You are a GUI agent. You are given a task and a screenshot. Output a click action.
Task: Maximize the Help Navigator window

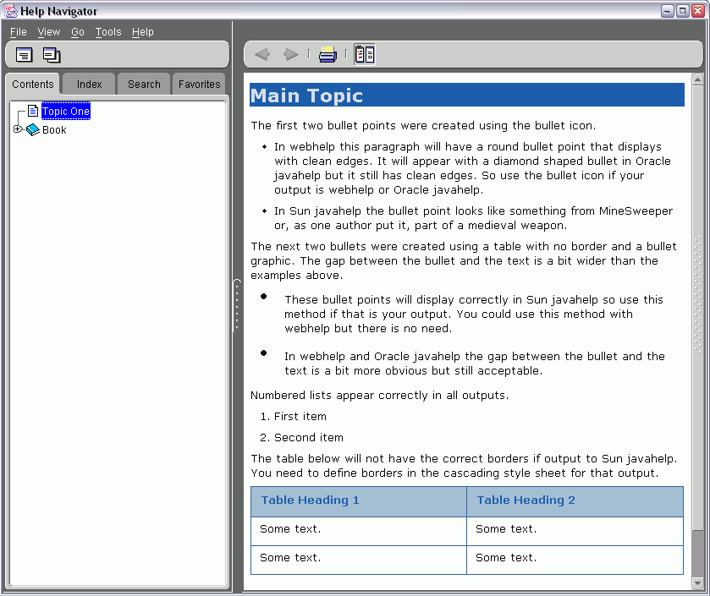click(682, 11)
